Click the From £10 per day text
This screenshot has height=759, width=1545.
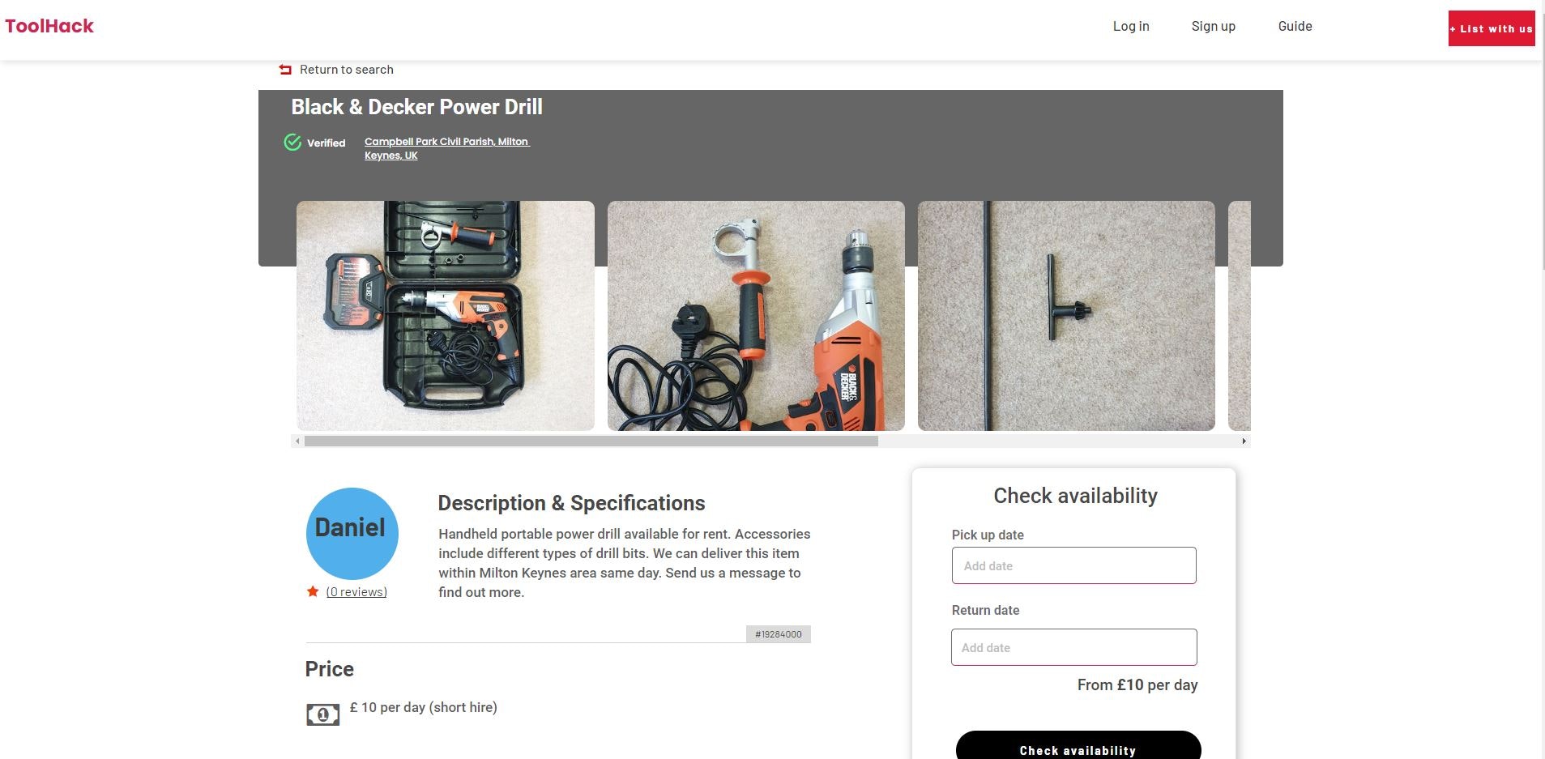(x=1137, y=684)
